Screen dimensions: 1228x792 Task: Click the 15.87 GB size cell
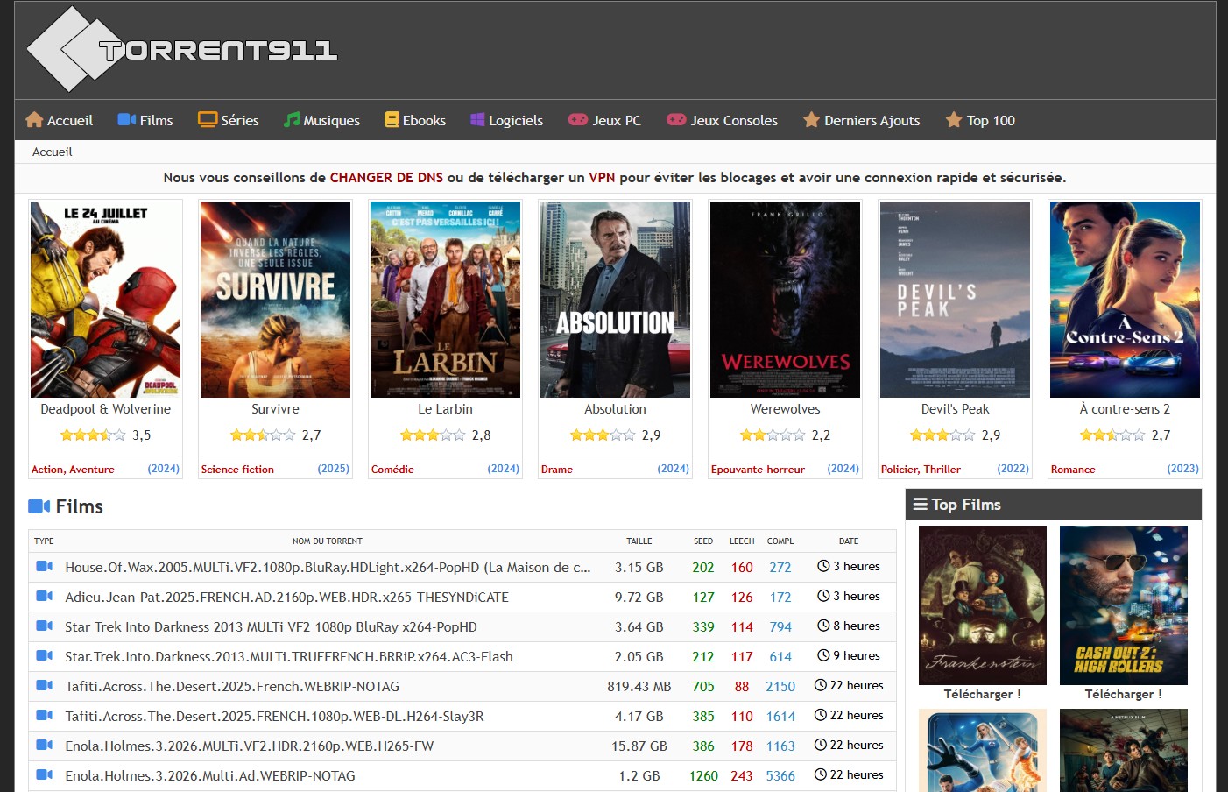coord(639,746)
